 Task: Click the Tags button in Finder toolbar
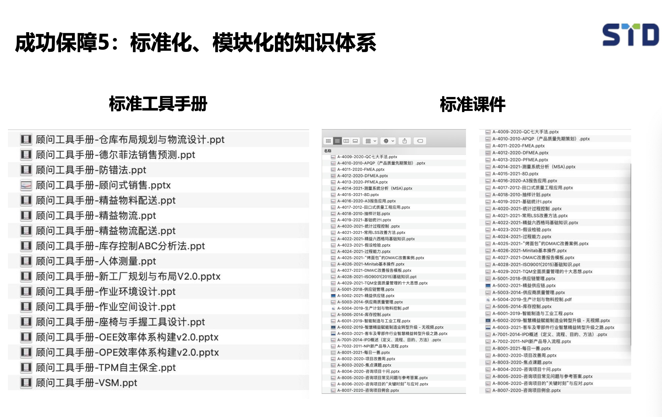click(420, 141)
